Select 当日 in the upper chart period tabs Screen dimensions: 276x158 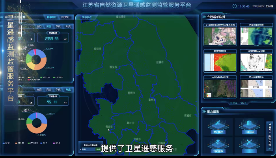click(x=39, y=26)
